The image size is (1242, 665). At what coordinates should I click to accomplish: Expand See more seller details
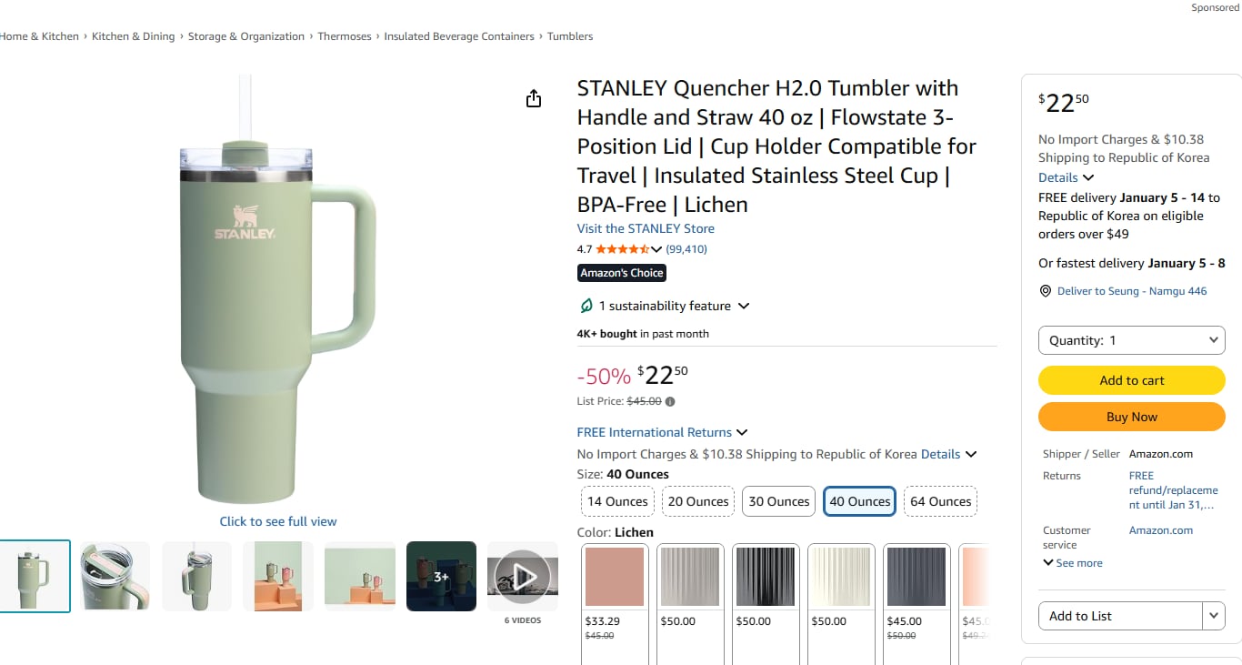tap(1073, 563)
